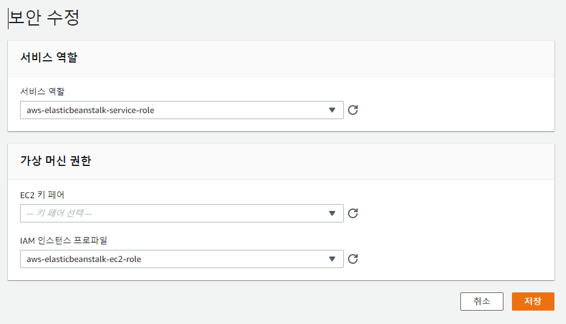Click the IAM 인스턴스 프로파일 field label
The image size is (566, 324).
tap(64, 241)
